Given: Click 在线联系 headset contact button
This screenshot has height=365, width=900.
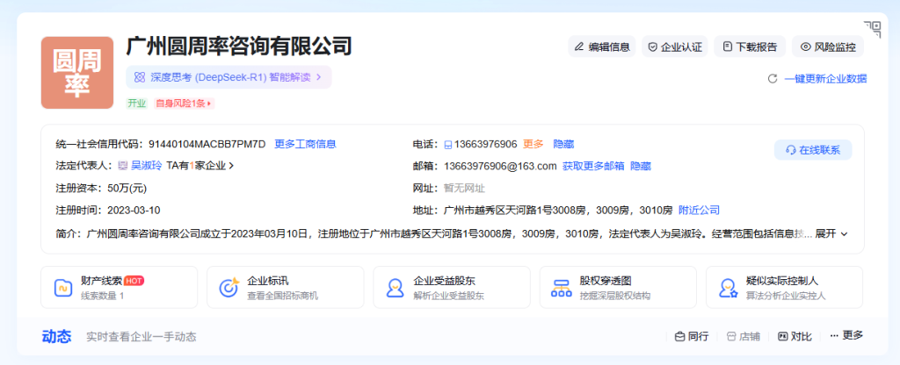Looking at the screenshot, I should point(813,150).
